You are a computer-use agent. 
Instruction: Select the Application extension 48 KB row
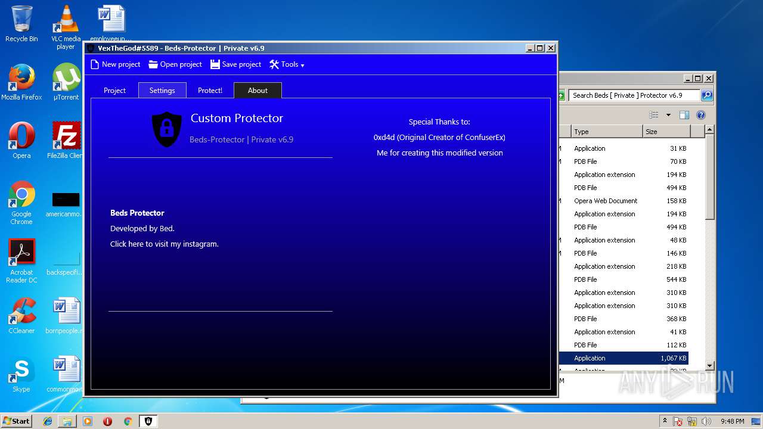pos(624,240)
